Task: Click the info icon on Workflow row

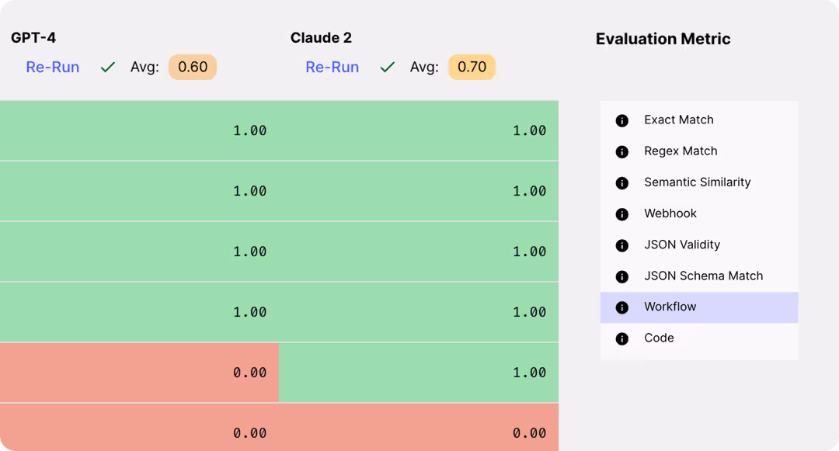Action: [x=621, y=307]
